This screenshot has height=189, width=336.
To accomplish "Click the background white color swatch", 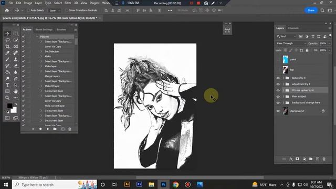I will (x=14, y=110).
